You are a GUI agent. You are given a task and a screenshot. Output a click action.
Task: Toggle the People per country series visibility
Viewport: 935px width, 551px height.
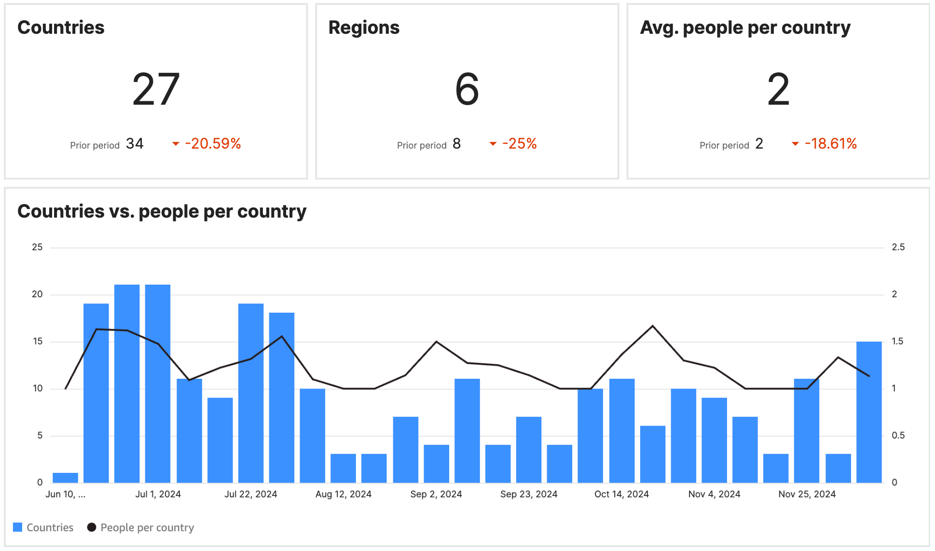point(147,527)
